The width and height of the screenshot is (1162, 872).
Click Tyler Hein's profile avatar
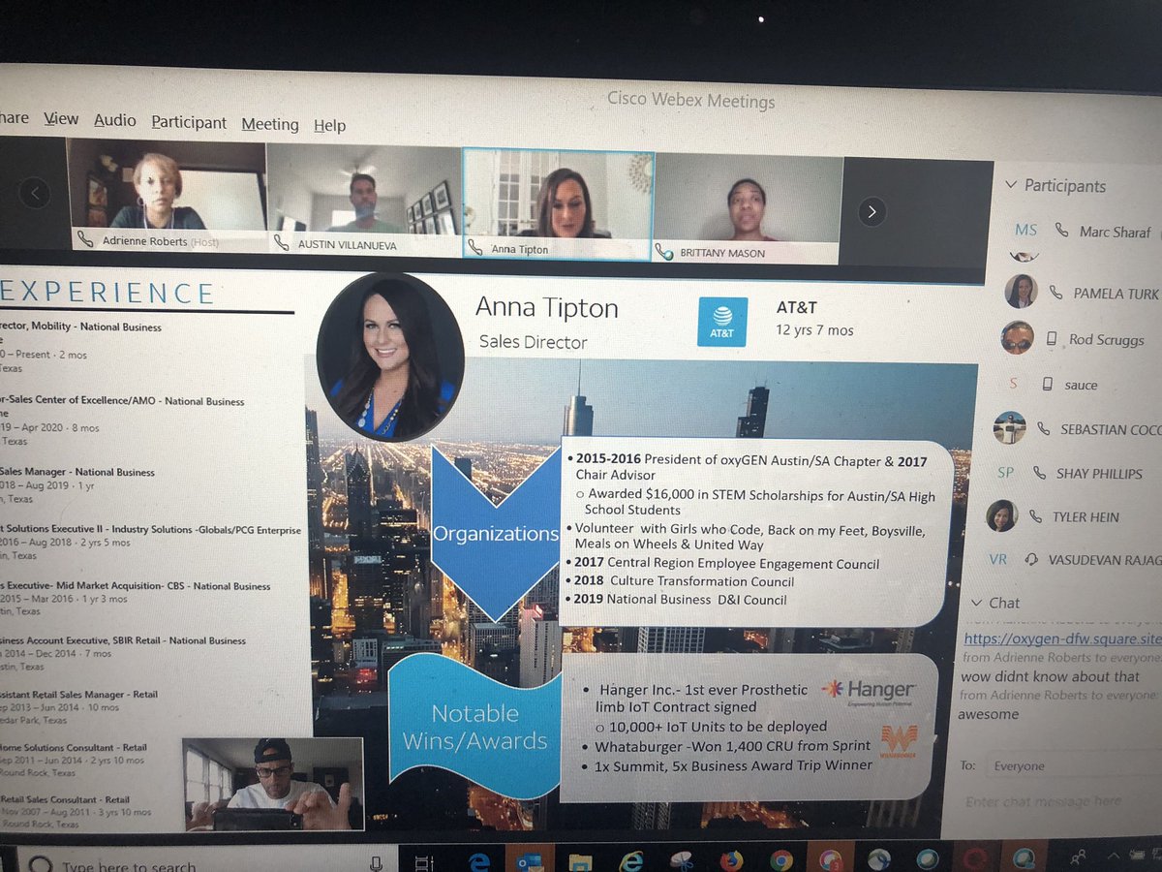coord(1001,515)
